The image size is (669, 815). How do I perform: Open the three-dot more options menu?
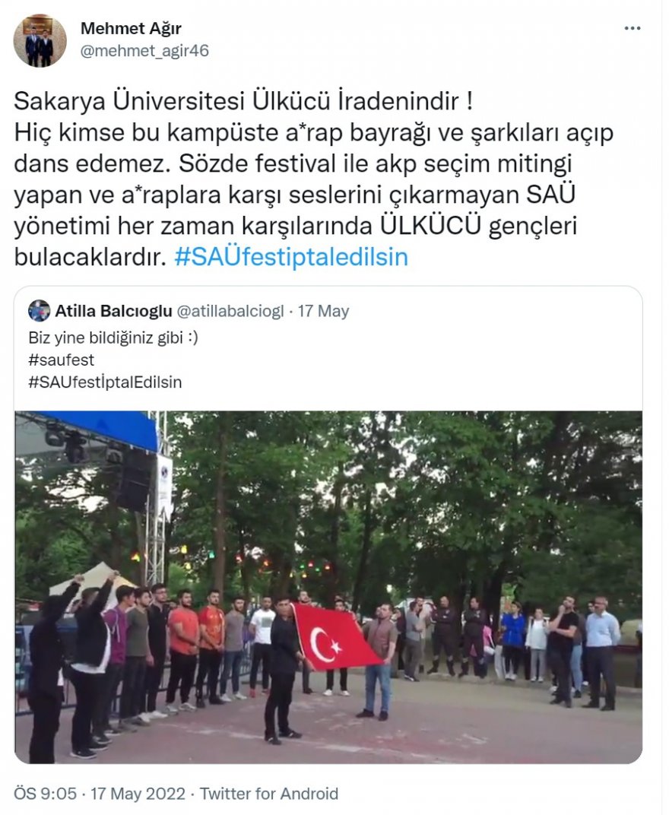coord(632,28)
